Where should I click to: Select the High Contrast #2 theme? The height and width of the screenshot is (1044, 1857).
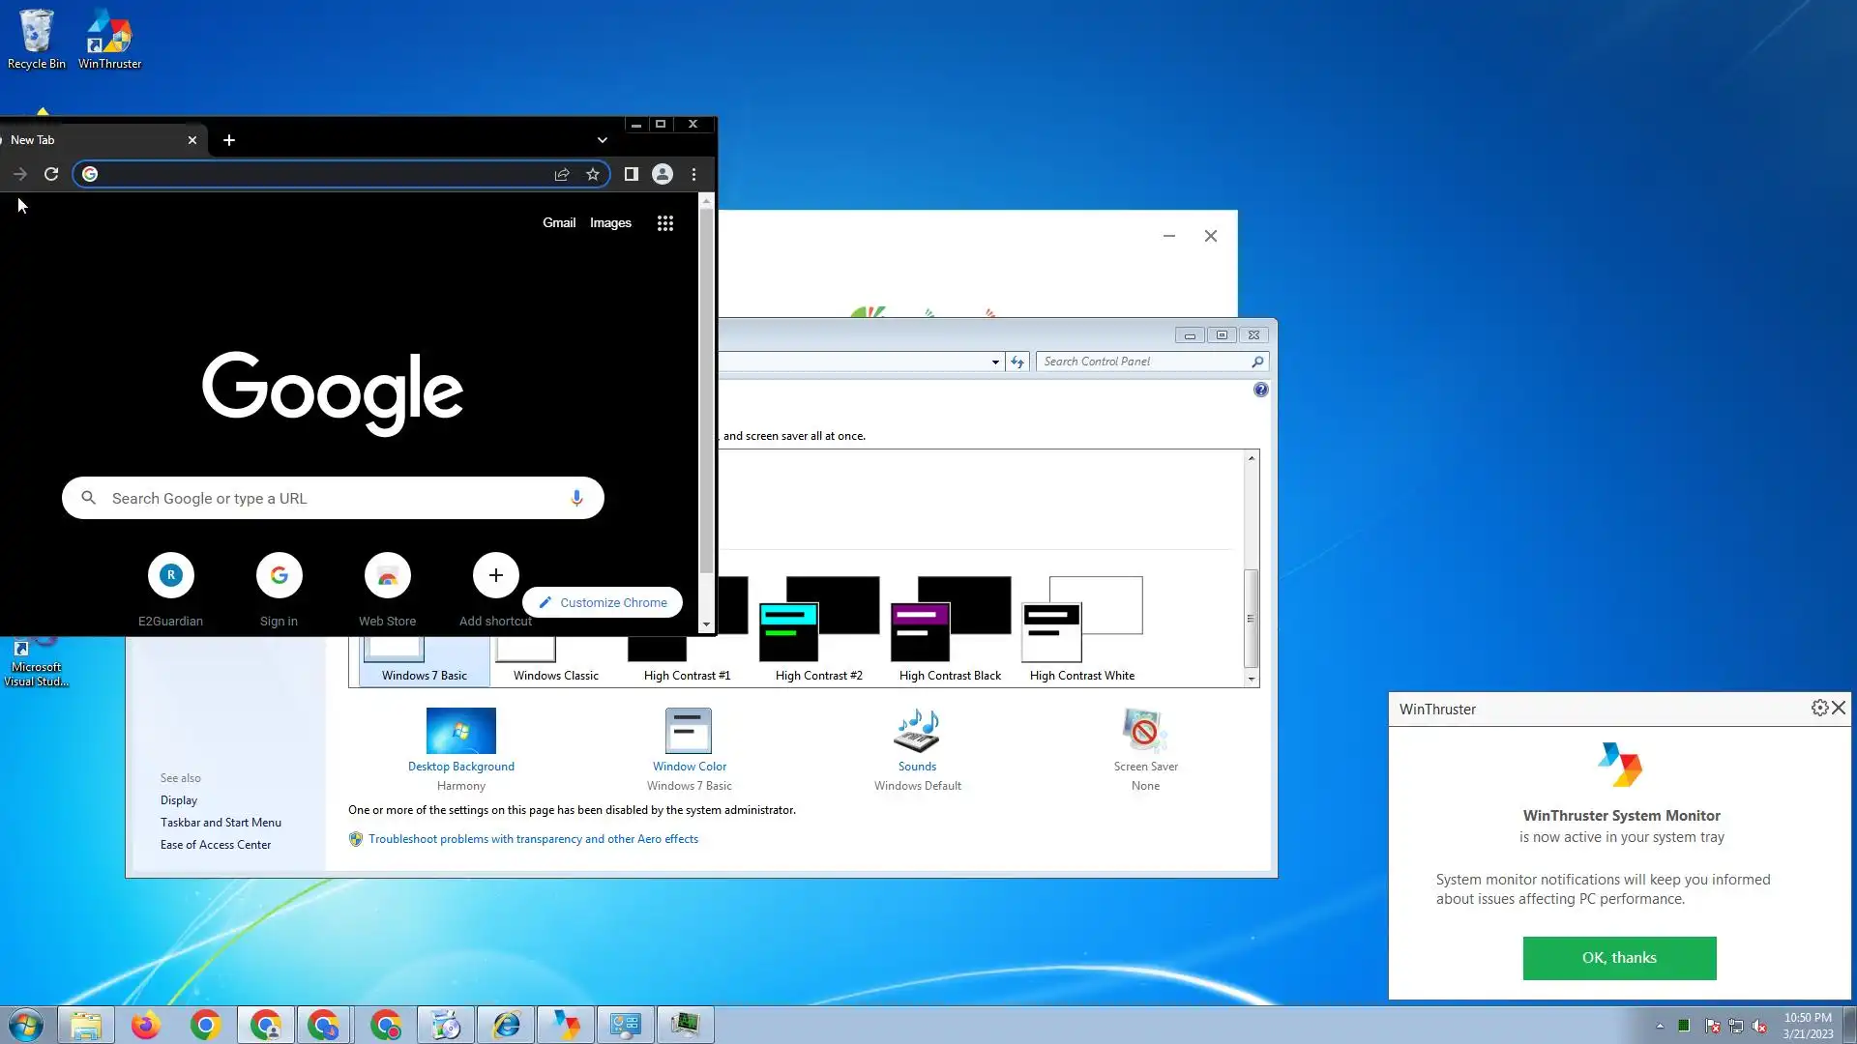(x=818, y=628)
